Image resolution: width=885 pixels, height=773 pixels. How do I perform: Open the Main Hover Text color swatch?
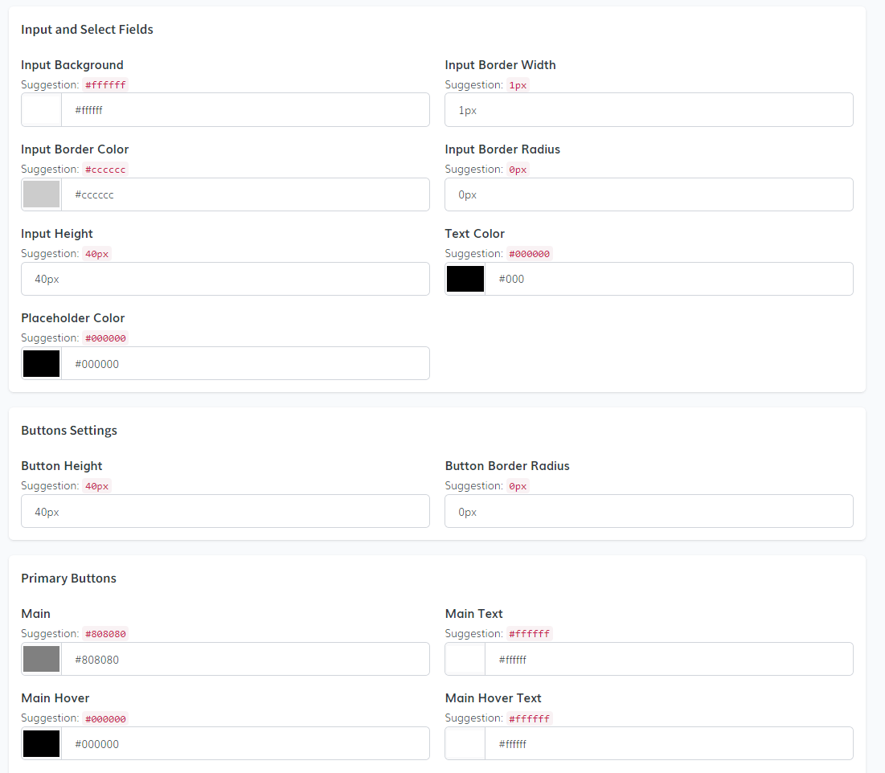pyautogui.click(x=465, y=743)
